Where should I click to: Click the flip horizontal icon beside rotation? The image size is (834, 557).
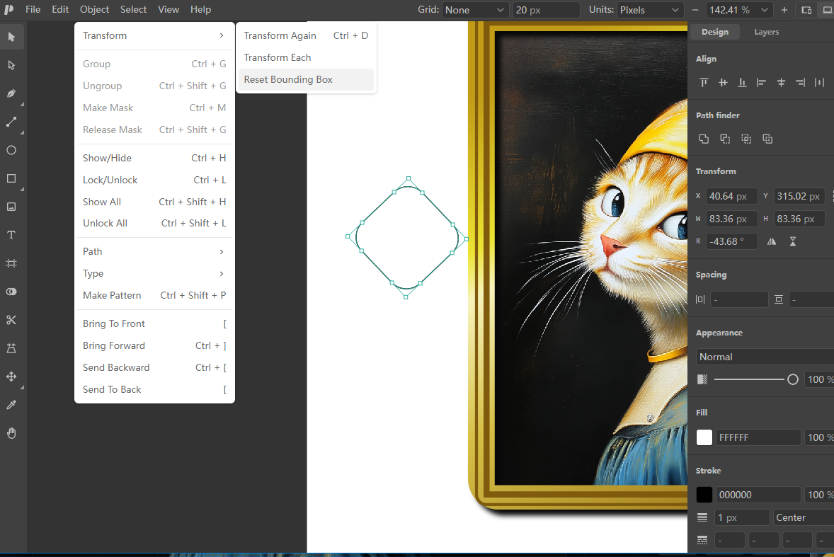771,241
